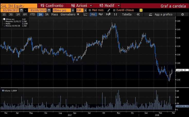Open calendar picker for start date
The image size is (189, 117).
tap(21, 10)
